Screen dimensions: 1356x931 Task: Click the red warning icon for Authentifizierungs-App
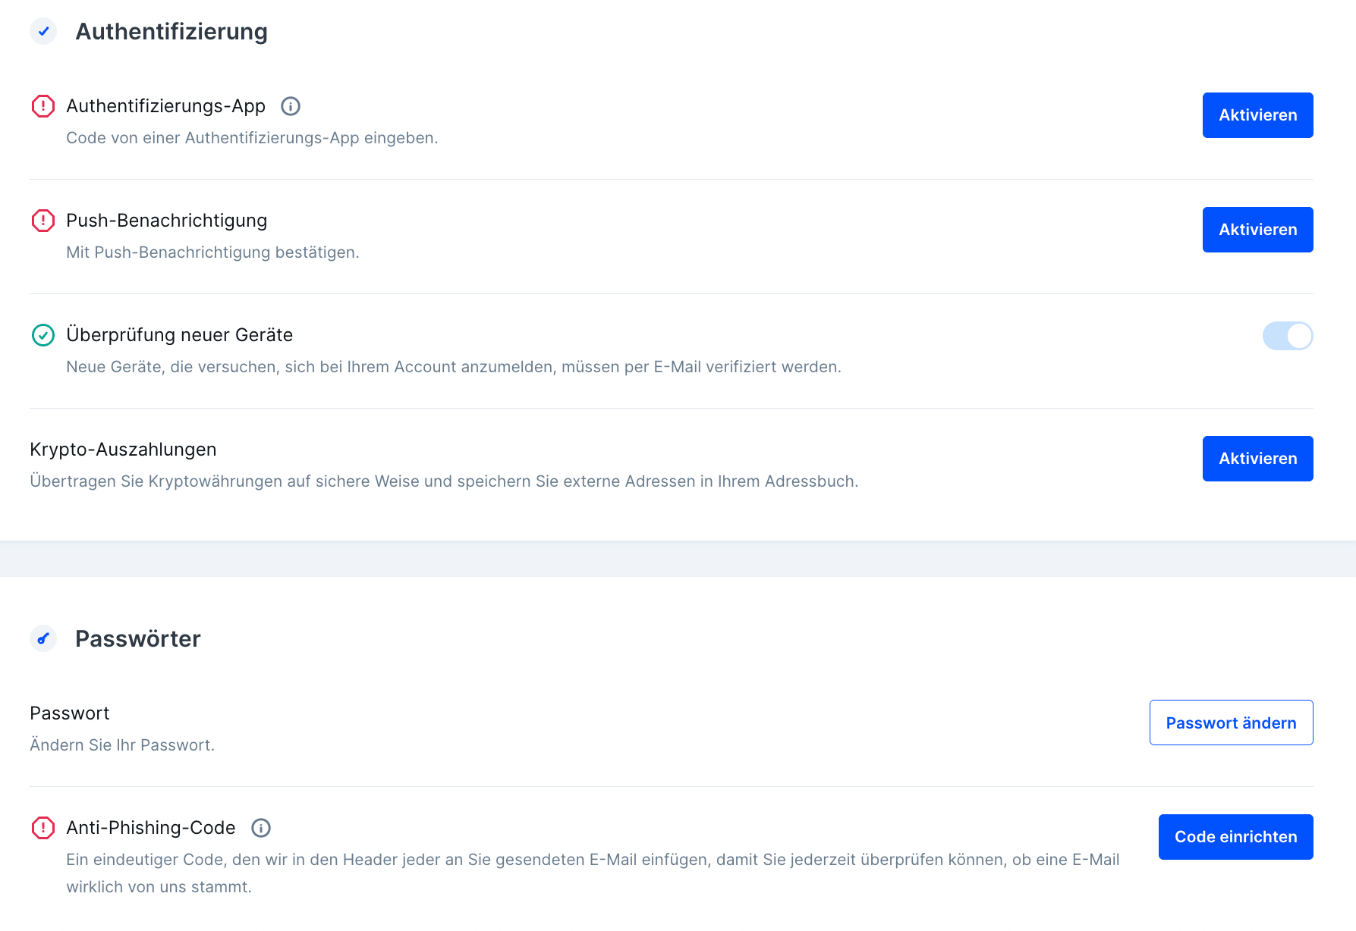(x=43, y=106)
